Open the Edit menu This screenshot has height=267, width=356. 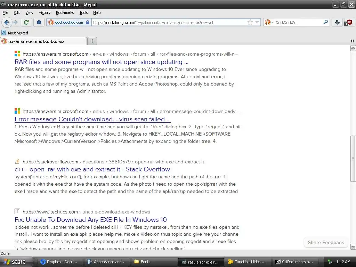coord(17,13)
